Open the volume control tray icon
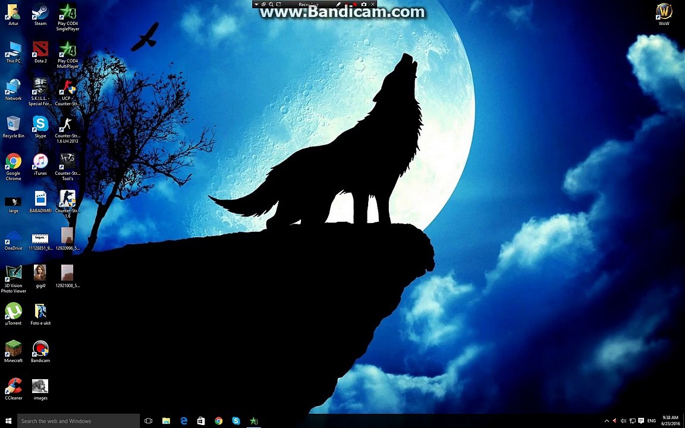This screenshot has width=685, height=428. (x=623, y=421)
